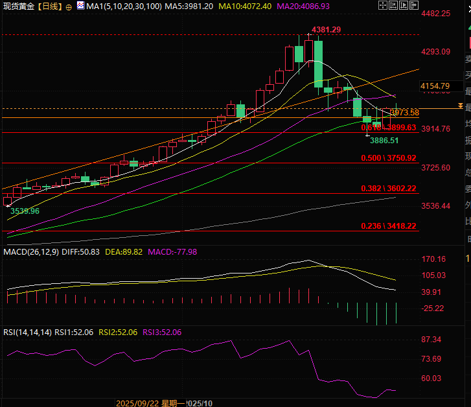Image resolution: width=471 pixels, height=407 pixels.
Task: Click the MA5:3981.20 value
Action: pos(189,6)
